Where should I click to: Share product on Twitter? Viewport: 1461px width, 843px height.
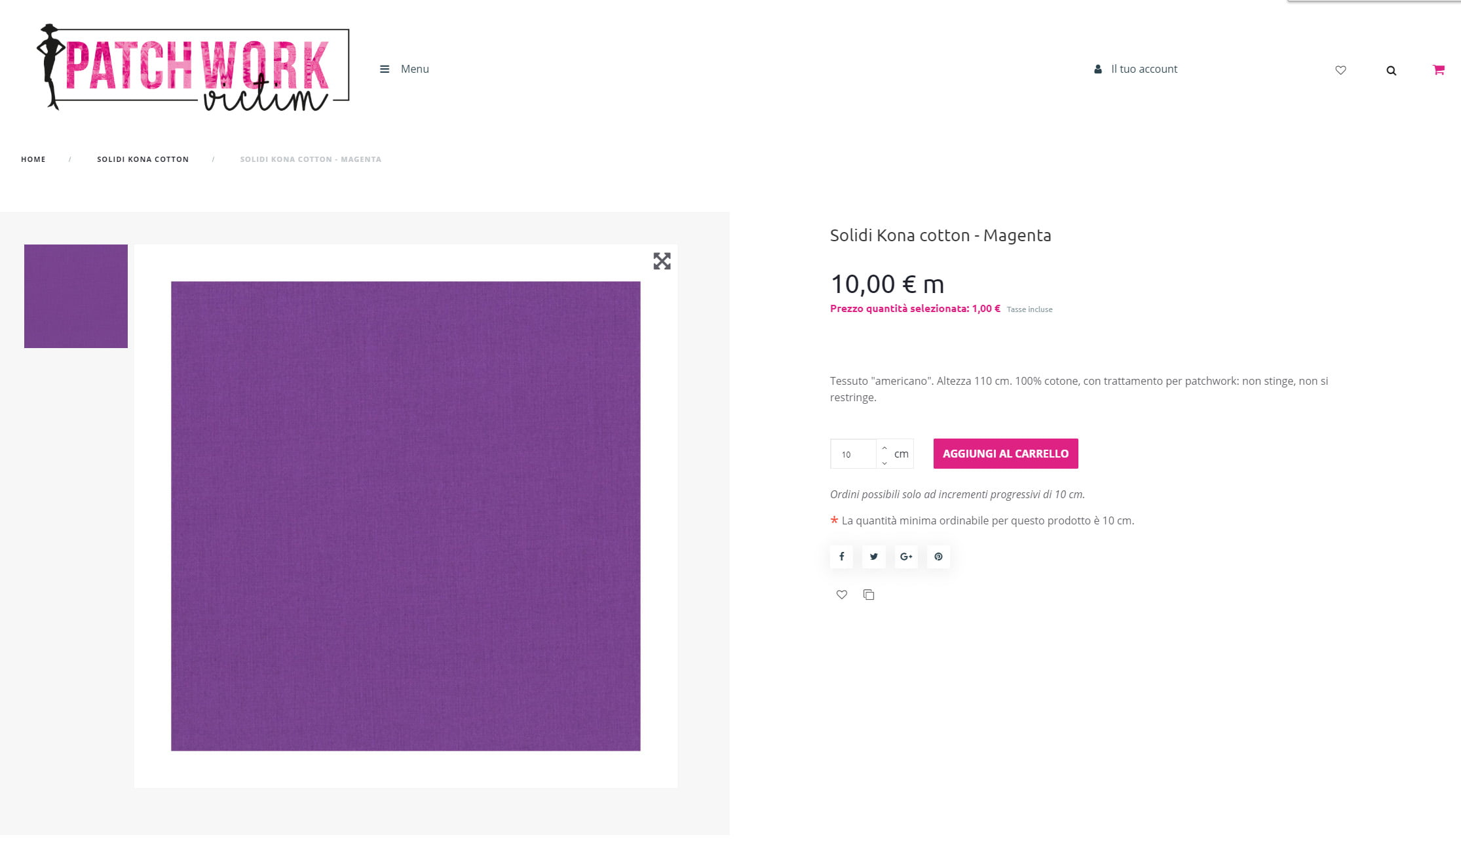[873, 557]
